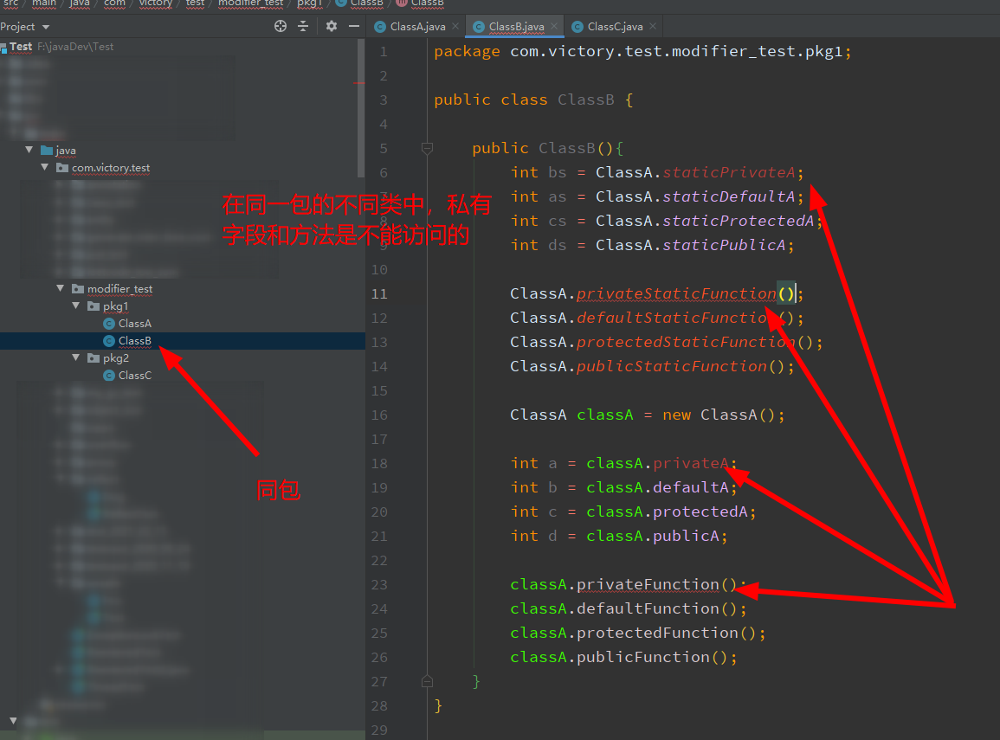The width and height of the screenshot is (1000, 740).
Task: Select ClassC in the project tree
Action: click(134, 376)
